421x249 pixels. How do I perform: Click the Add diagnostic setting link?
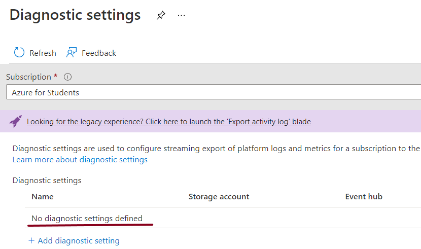tap(79, 241)
